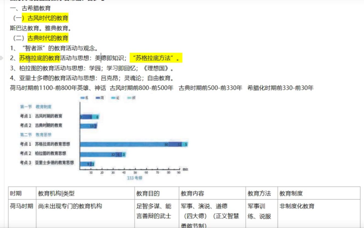Click the cell 足智多谋、能言善辩的武士
The height and width of the screenshot is (228, 364).
[154, 211]
